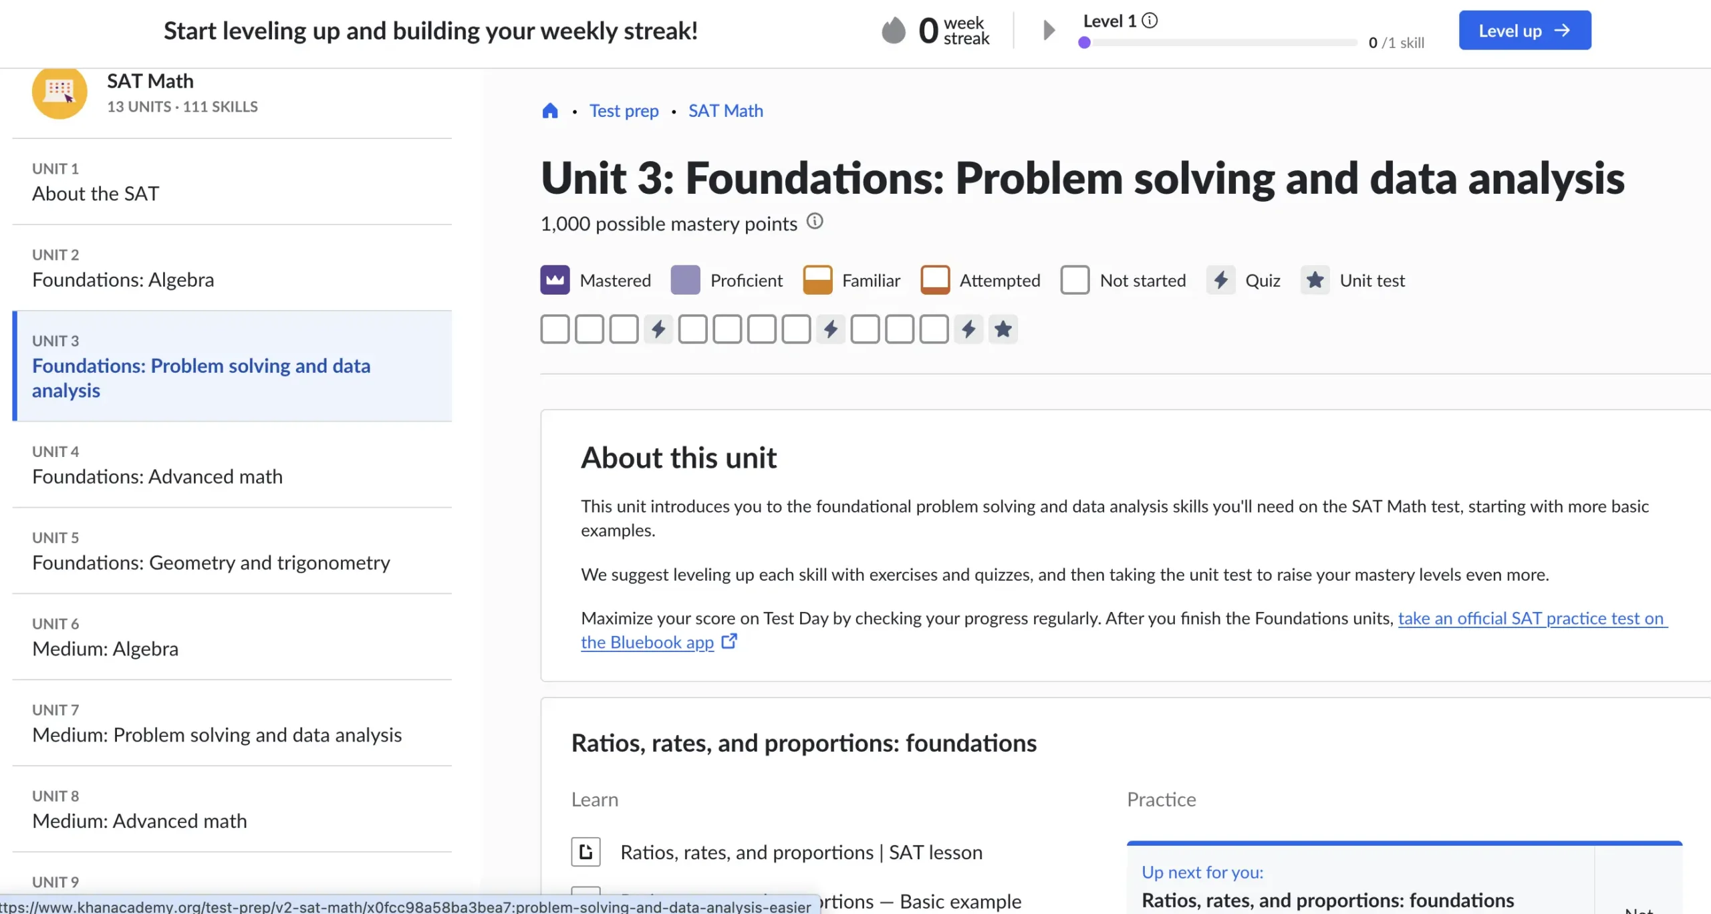Select the second skill progress square

coord(589,329)
